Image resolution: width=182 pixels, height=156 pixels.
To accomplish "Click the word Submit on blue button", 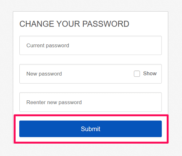I will (91, 129).
